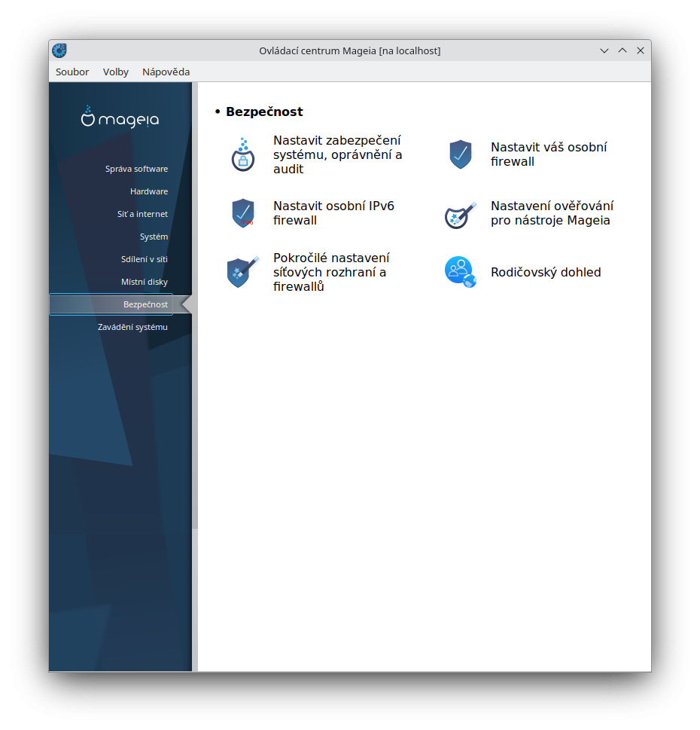
Task: Open the Soubor menu
Action: [x=72, y=72]
